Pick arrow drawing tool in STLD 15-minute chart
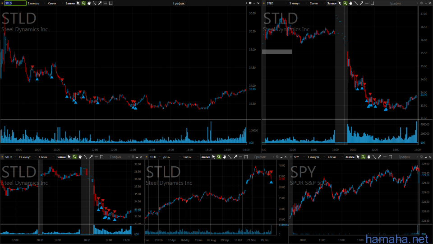Screen dimensions: 433x244 (91, 157)
